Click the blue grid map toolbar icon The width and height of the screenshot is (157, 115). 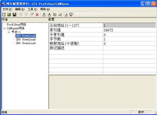[x=55, y=15]
